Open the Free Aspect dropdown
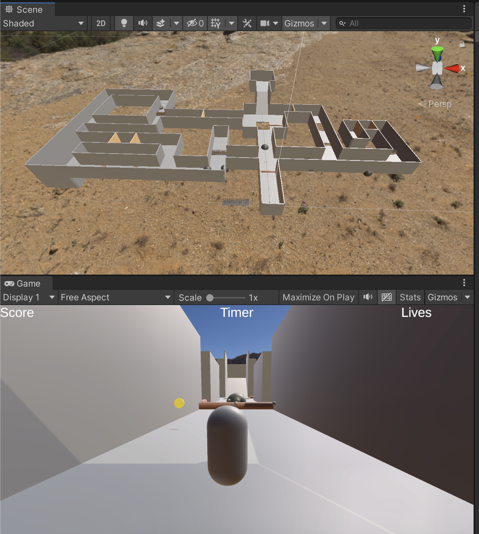479x534 pixels. coord(116,297)
